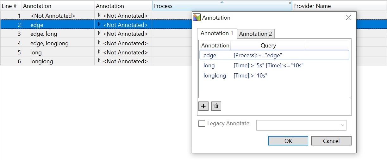Expand the Not Annotated node in line 1
Screen dimensions: 387x160
[99, 15]
